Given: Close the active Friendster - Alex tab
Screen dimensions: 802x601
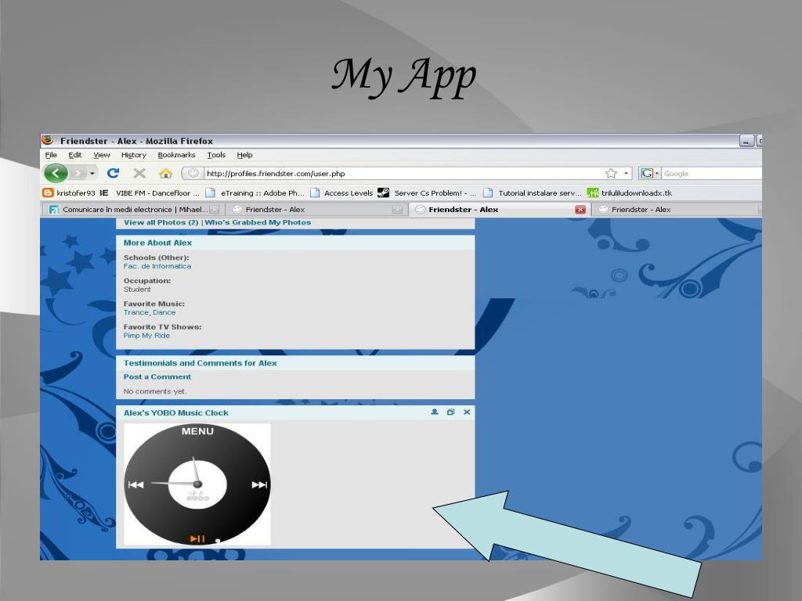Looking at the screenshot, I should pos(580,210).
